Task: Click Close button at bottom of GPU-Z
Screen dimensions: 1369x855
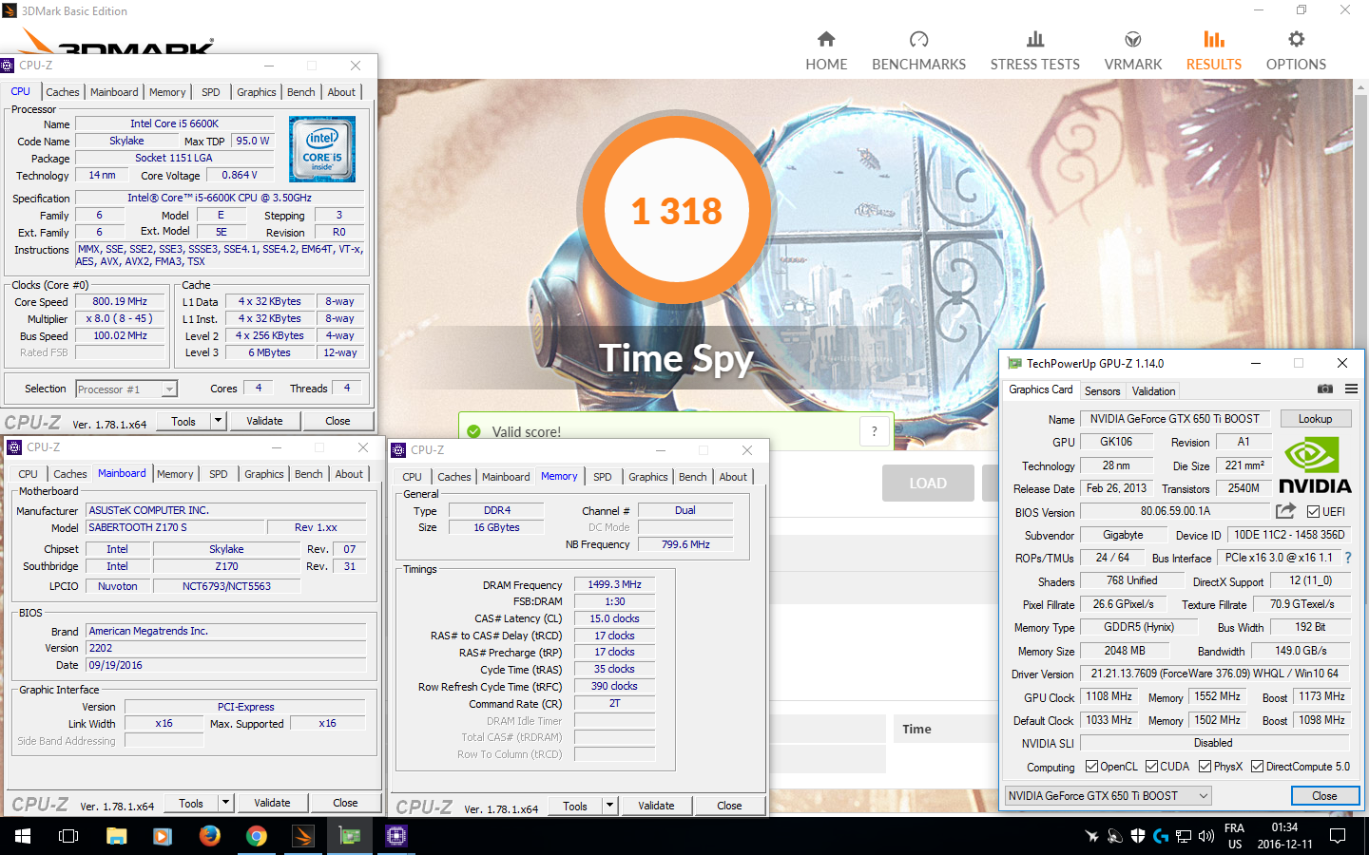Action: (x=1324, y=796)
